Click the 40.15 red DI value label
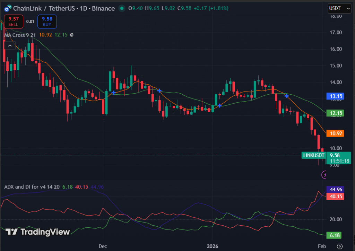Viewport: 355px width, 251px height. 335,197
